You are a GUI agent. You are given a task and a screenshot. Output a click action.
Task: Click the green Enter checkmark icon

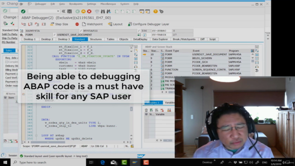23,12
